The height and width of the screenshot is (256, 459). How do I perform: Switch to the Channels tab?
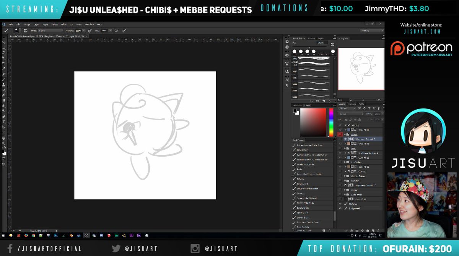click(352, 104)
